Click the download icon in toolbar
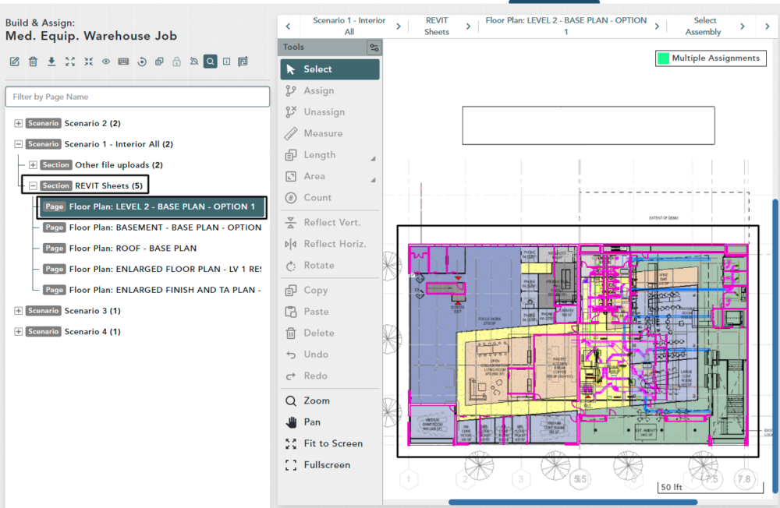Screen dimensions: 780x508 pos(51,62)
